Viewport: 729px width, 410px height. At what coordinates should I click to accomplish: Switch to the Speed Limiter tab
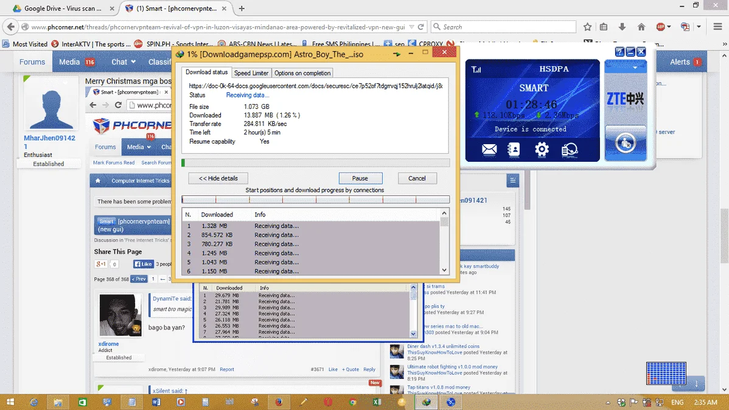[251, 73]
